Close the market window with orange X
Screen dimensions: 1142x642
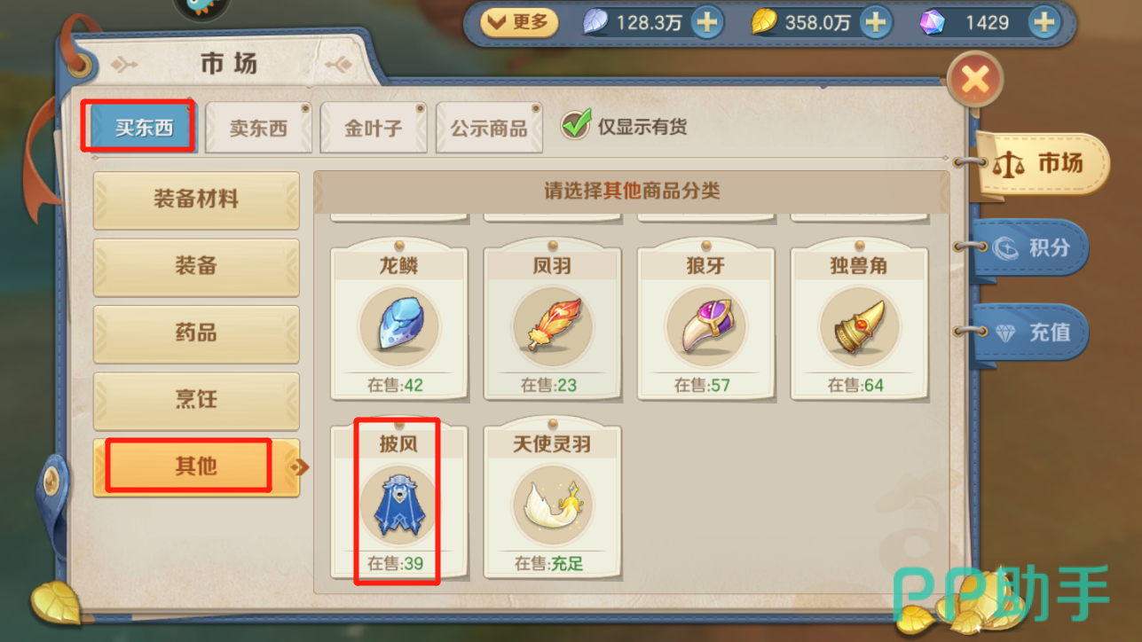pos(975,81)
